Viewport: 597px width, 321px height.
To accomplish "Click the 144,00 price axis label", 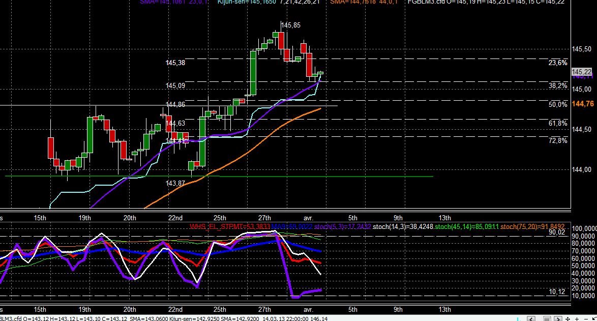I will pos(581,170).
